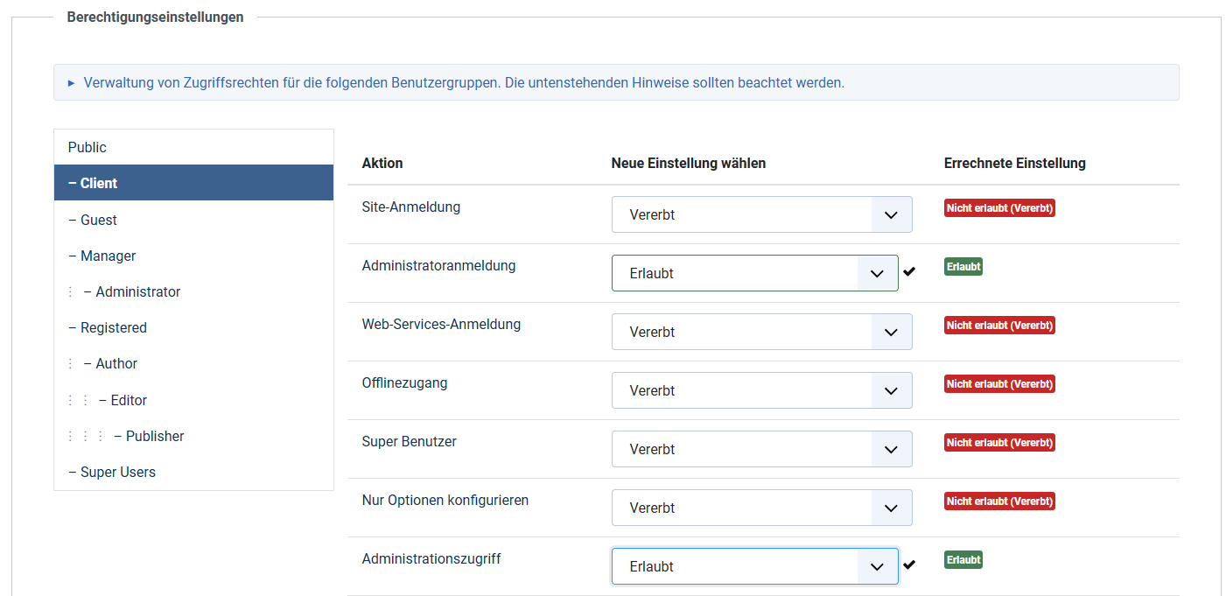The image size is (1226, 596).
Task: Open the Guest group permissions
Action: coord(98,220)
